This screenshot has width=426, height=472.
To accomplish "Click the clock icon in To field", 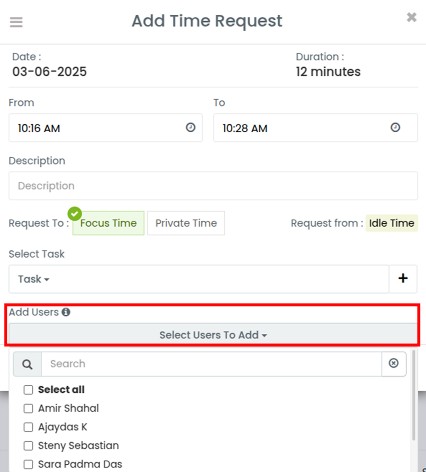I will coord(395,127).
